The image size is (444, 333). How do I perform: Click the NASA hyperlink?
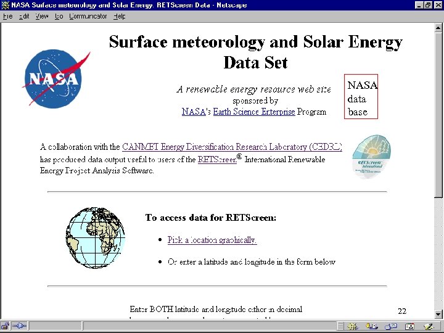point(194,112)
